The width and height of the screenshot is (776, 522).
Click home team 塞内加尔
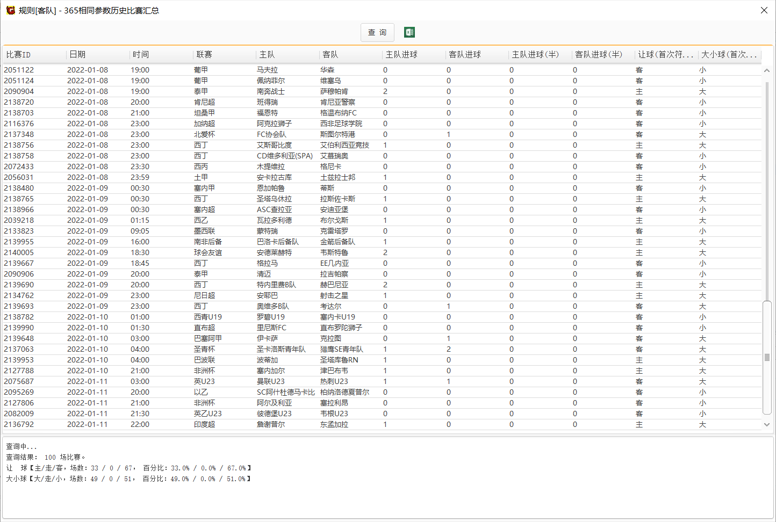[x=271, y=371]
